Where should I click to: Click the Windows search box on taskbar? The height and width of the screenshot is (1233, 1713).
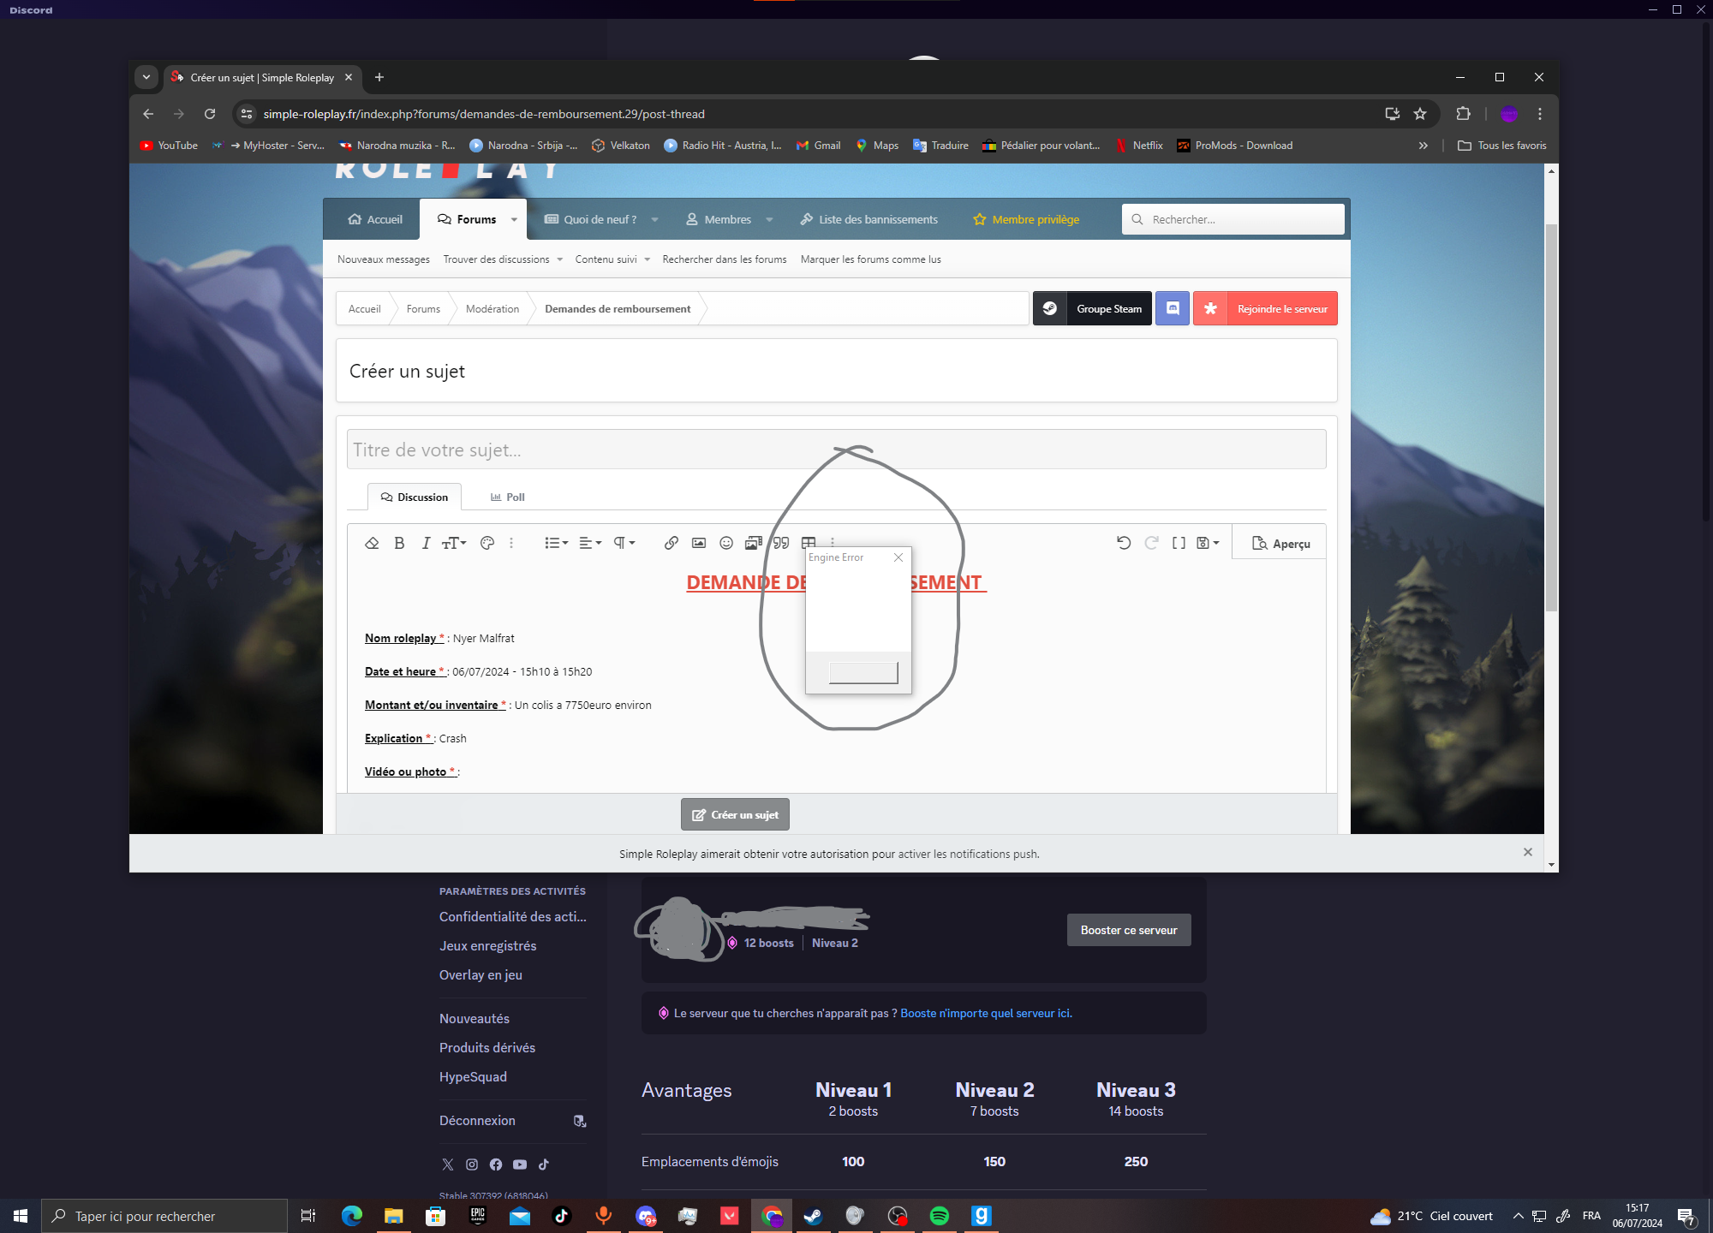point(164,1216)
